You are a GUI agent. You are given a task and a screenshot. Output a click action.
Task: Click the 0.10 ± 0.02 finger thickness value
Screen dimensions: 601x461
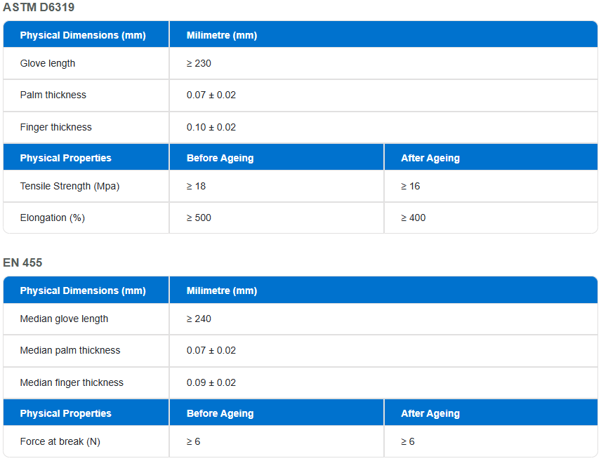[x=211, y=127]
